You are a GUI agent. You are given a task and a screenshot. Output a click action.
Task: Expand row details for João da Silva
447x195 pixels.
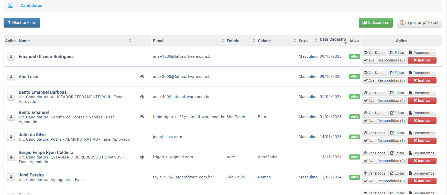[11, 137]
